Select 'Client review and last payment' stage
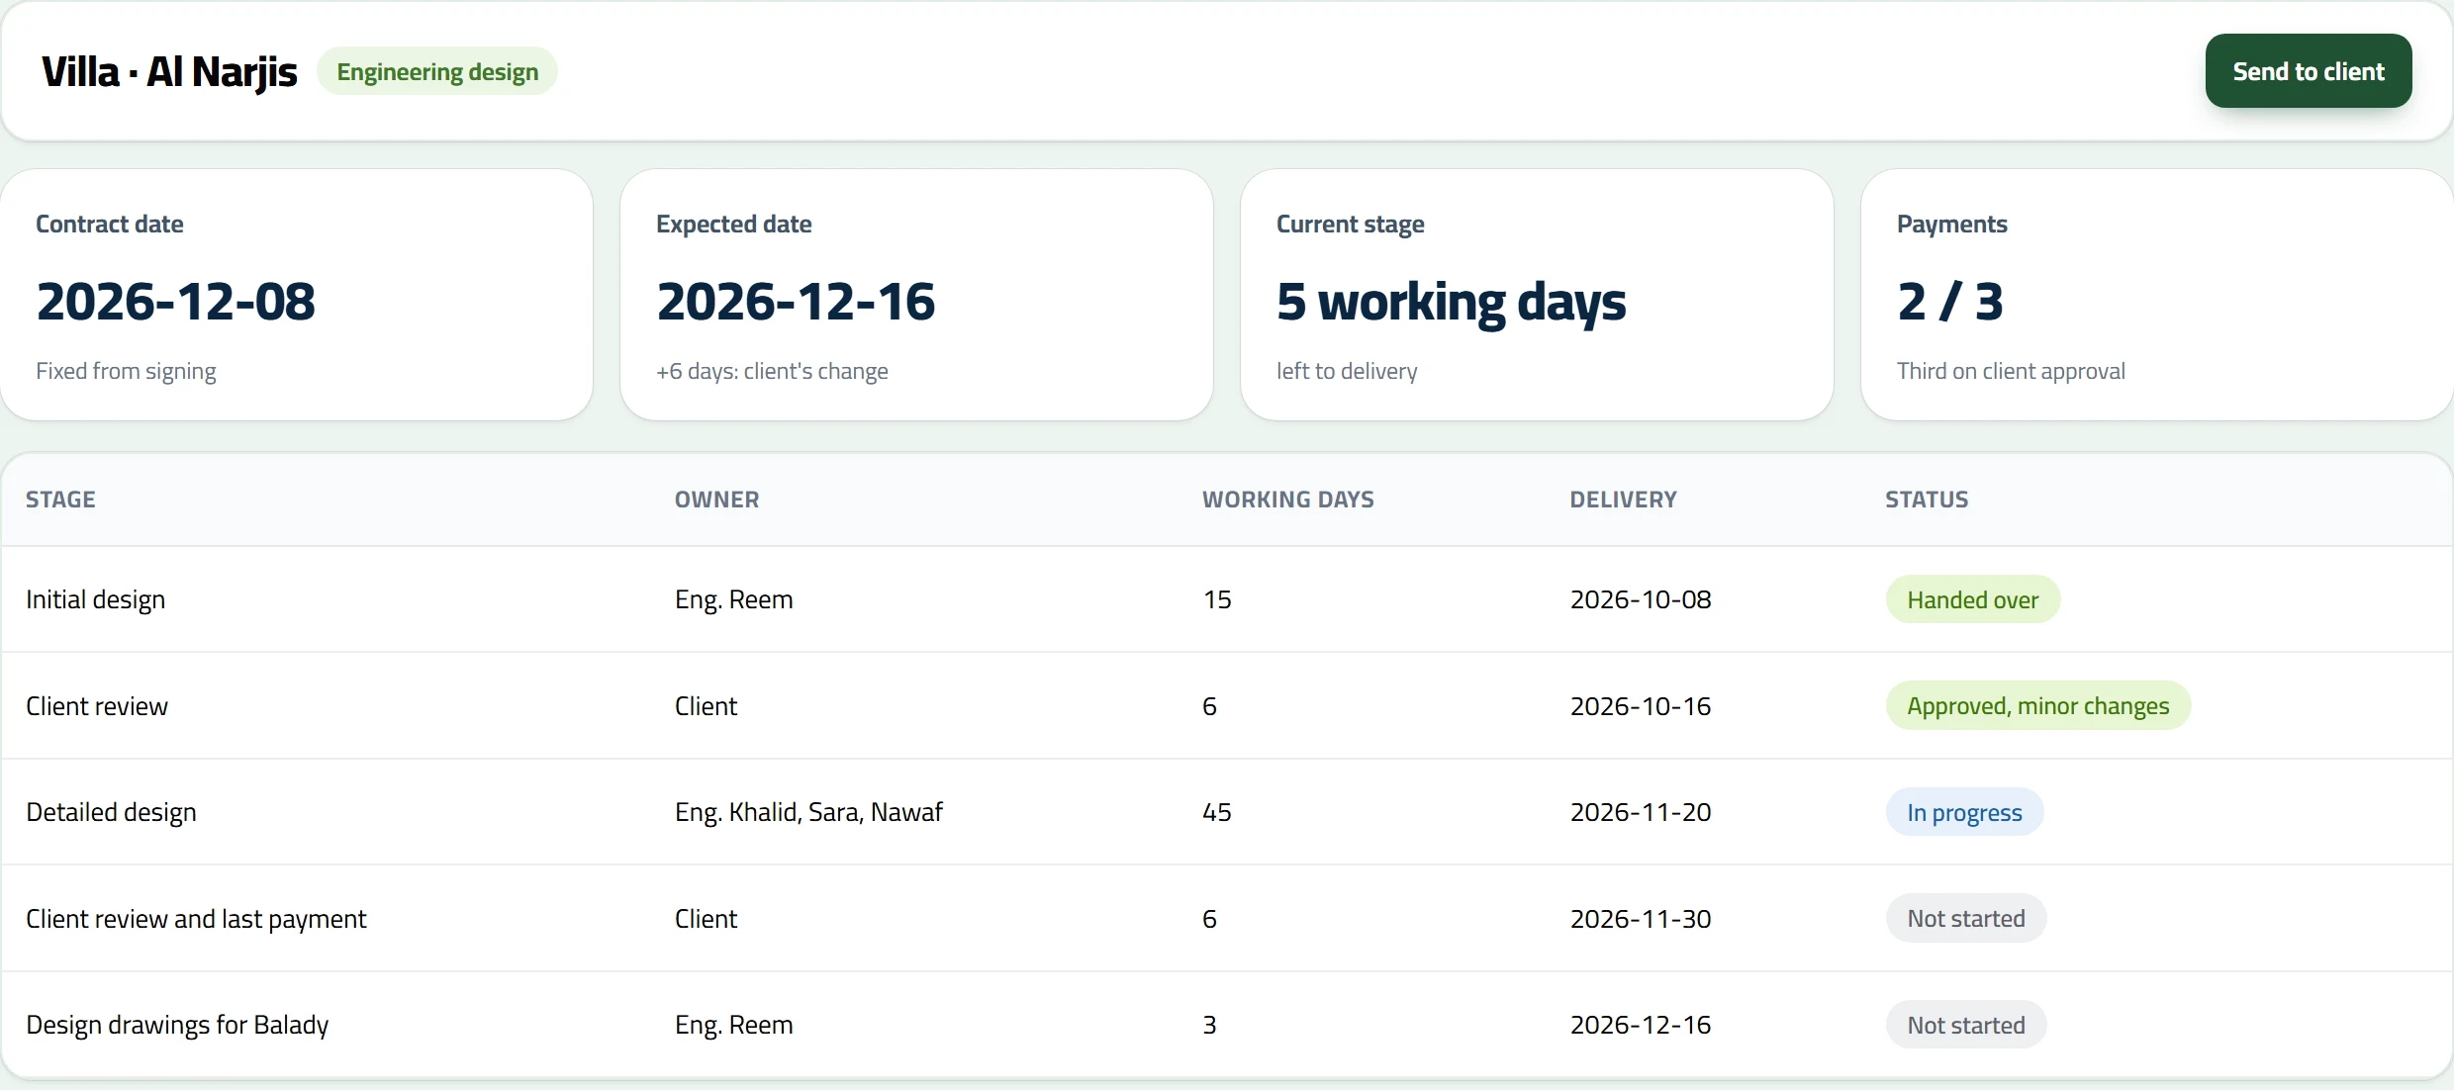 coord(1227,919)
